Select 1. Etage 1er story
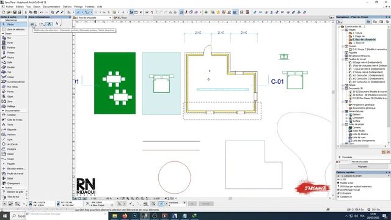391x220 pixels. click(x=359, y=36)
